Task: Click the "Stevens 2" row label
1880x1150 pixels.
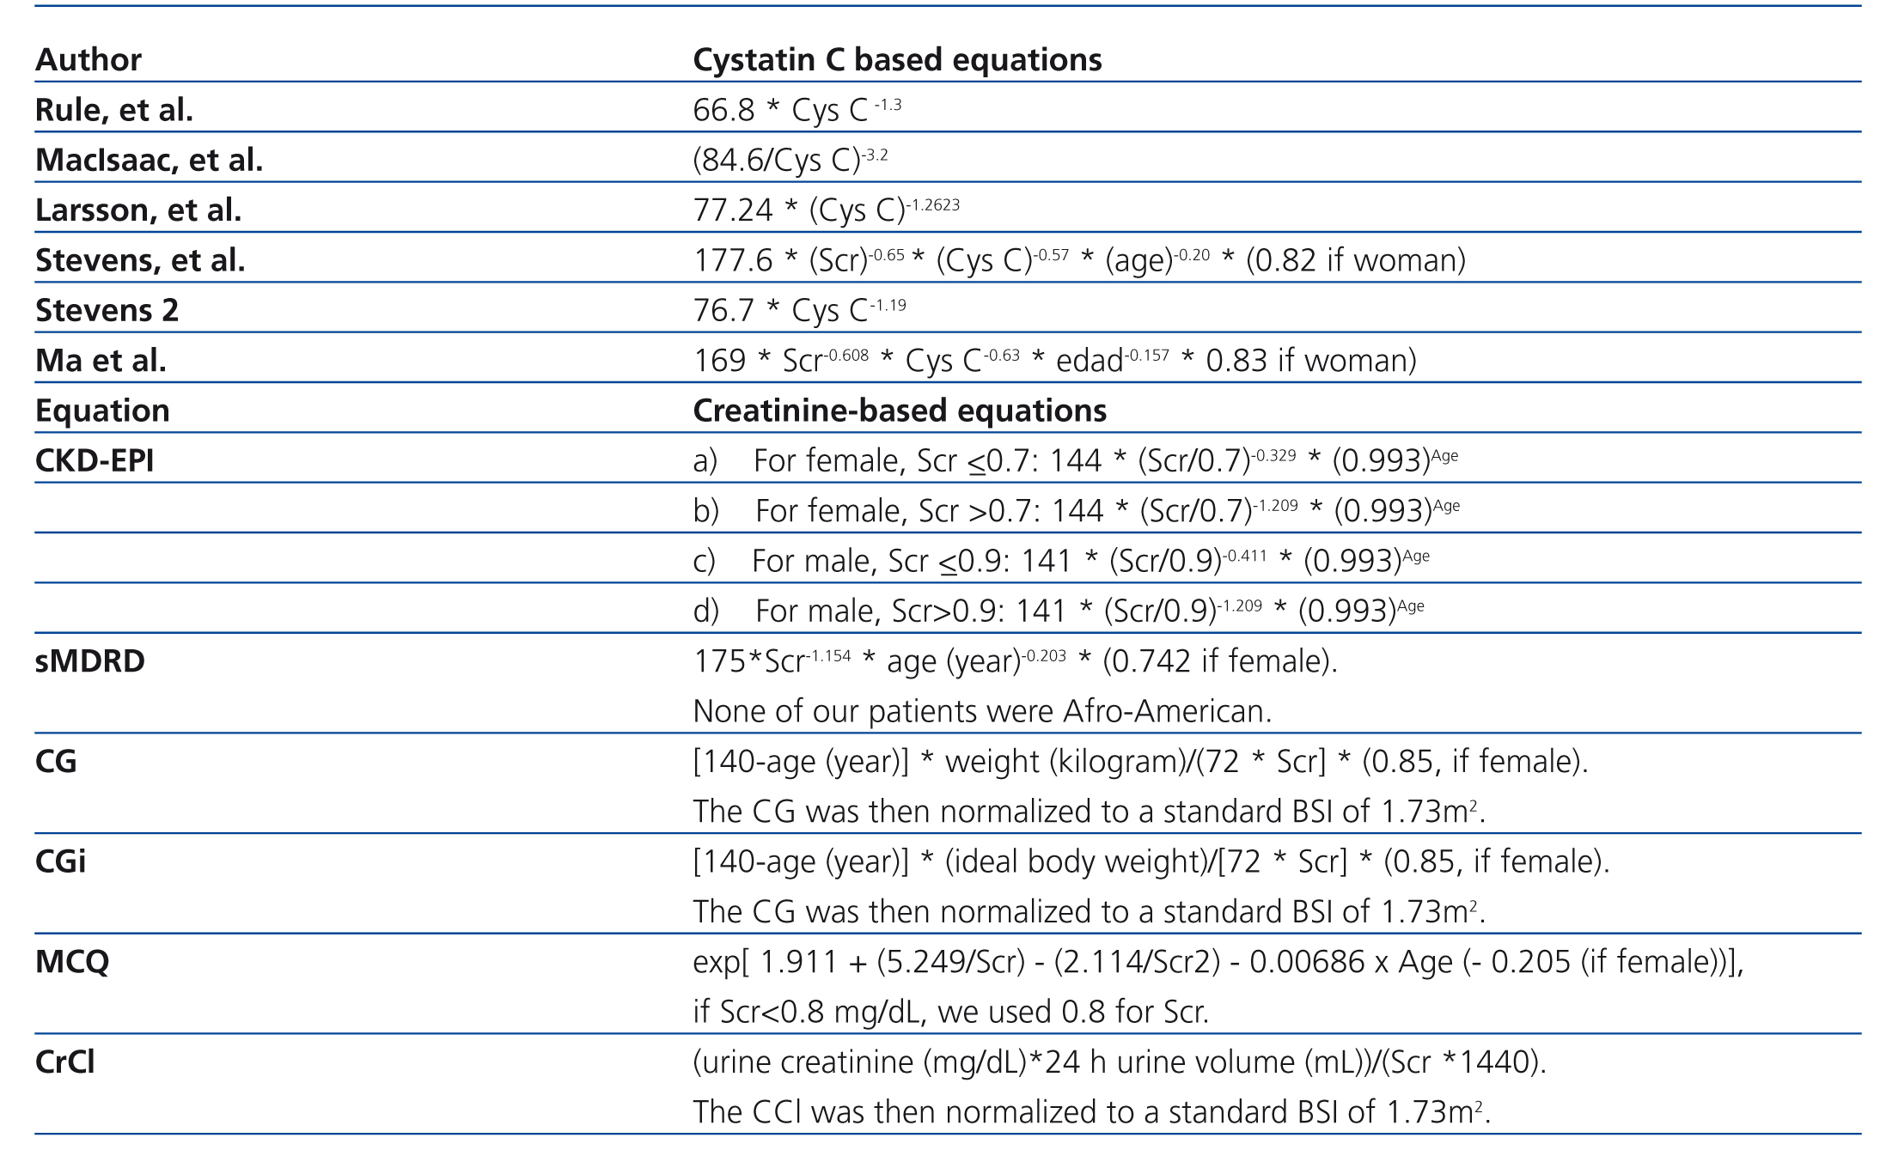Action: point(107,310)
